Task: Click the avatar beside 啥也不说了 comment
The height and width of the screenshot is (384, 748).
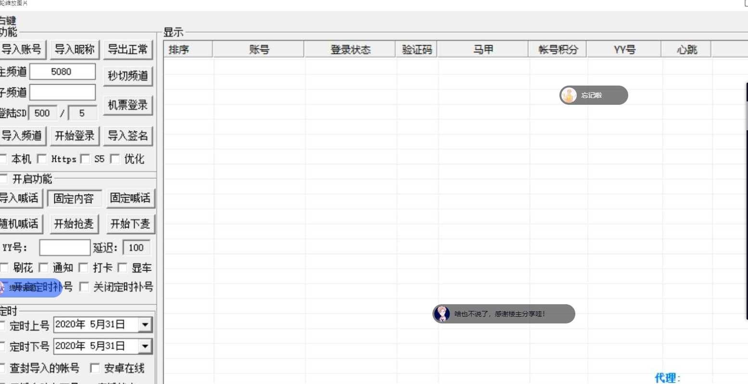Action: click(442, 314)
